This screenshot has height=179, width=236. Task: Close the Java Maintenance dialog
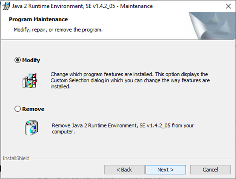tap(228, 6)
